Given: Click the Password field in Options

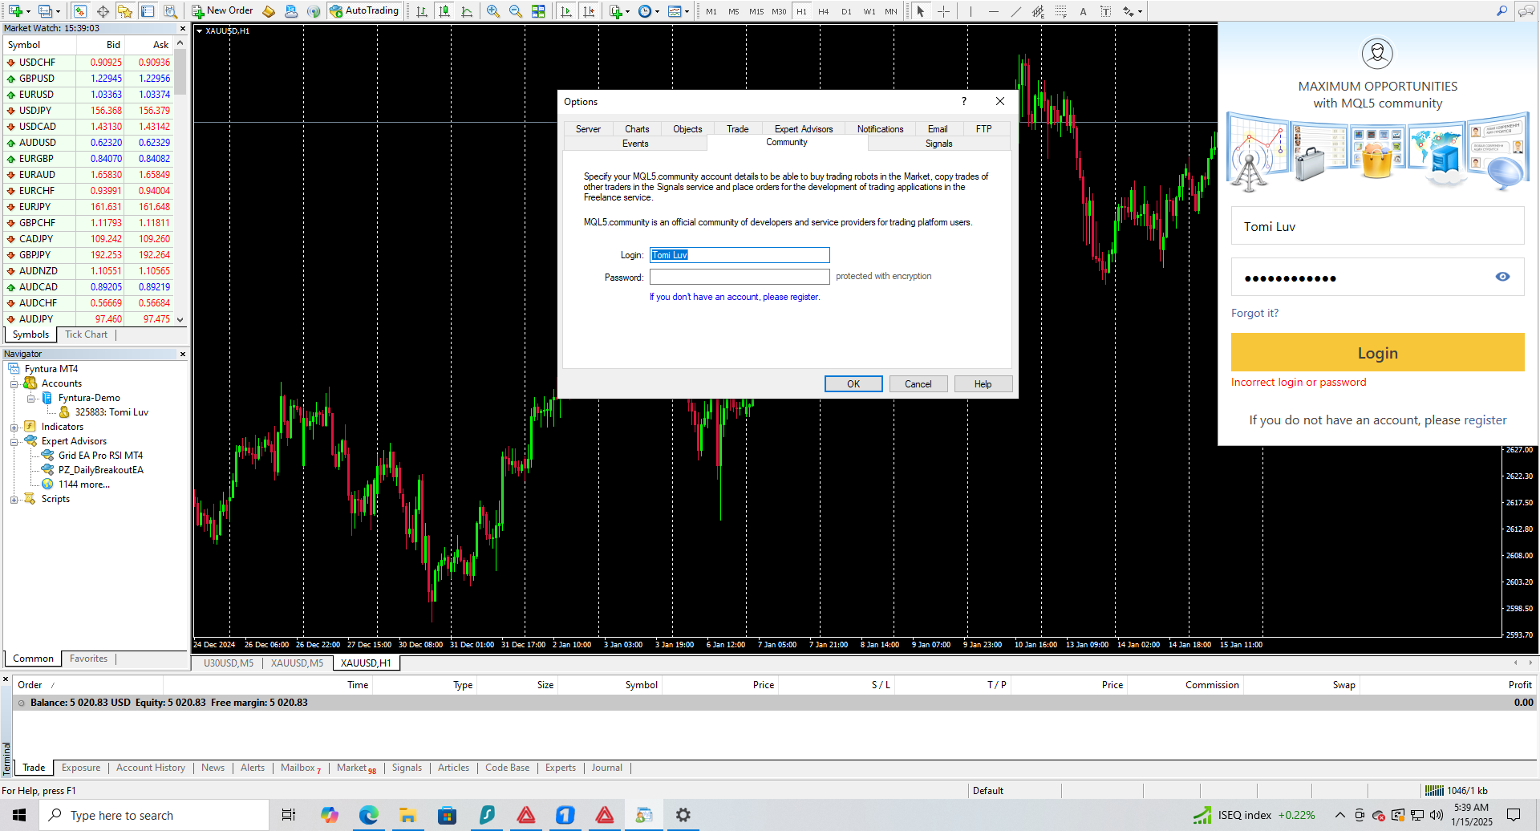Looking at the screenshot, I should pos(740,277).
